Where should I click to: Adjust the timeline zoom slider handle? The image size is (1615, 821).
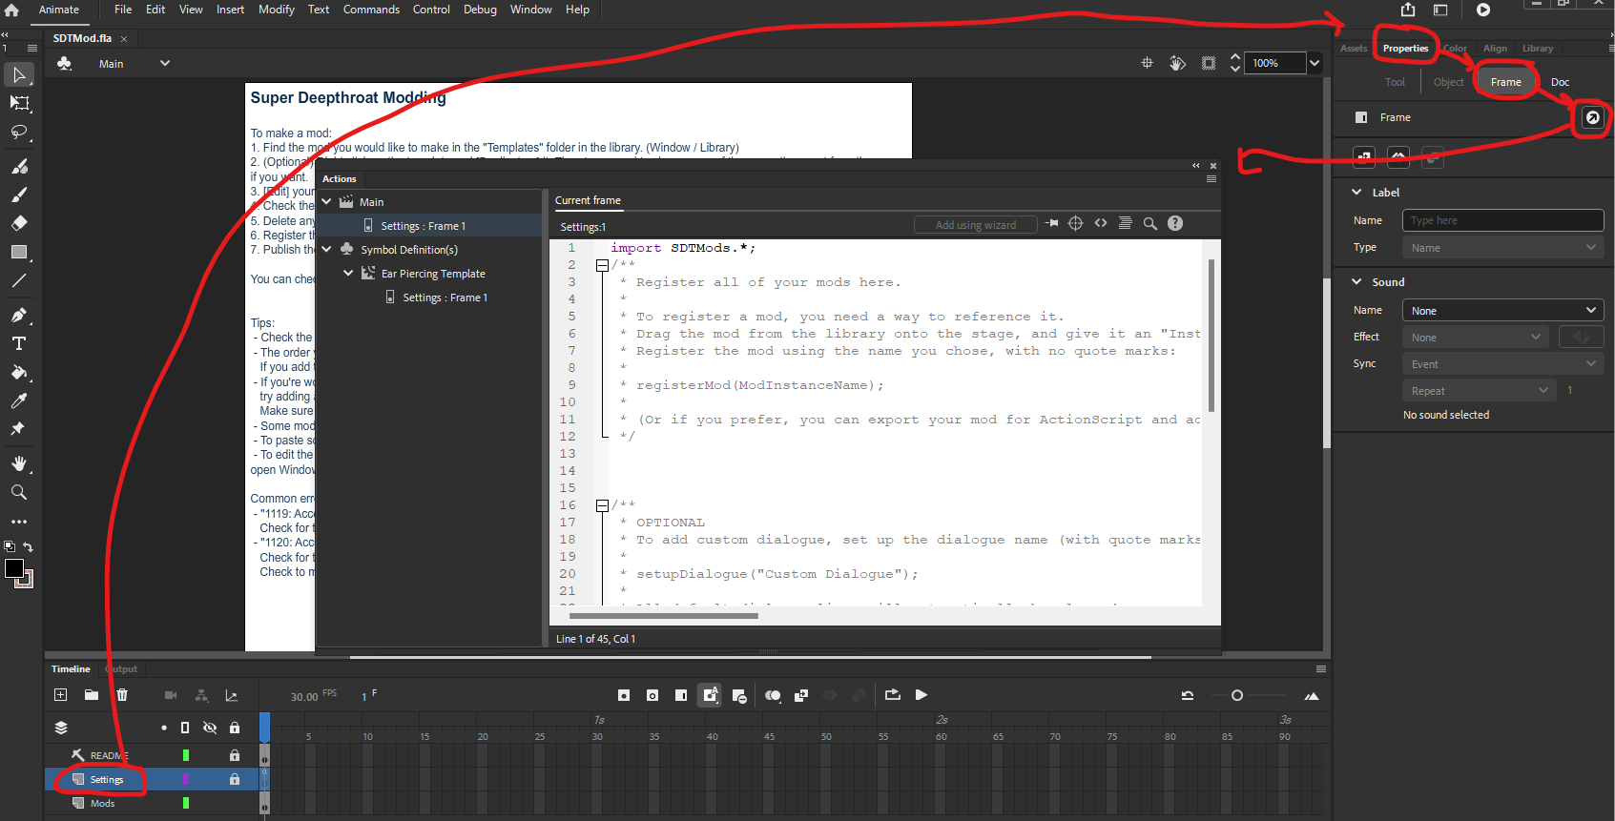click(x=1237, y=695)
